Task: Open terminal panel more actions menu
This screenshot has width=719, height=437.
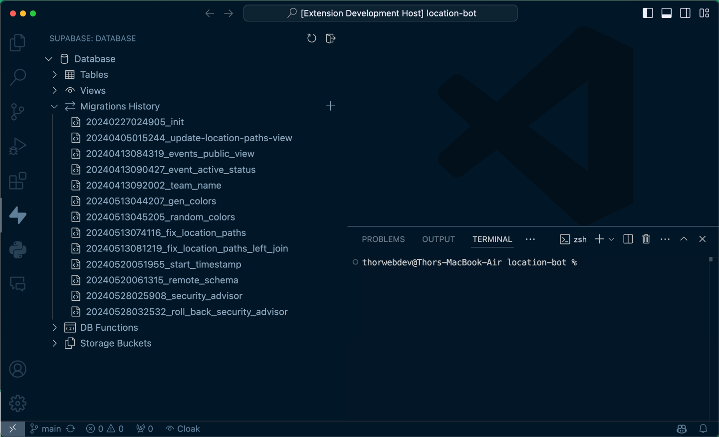Action: pos(665,239)
